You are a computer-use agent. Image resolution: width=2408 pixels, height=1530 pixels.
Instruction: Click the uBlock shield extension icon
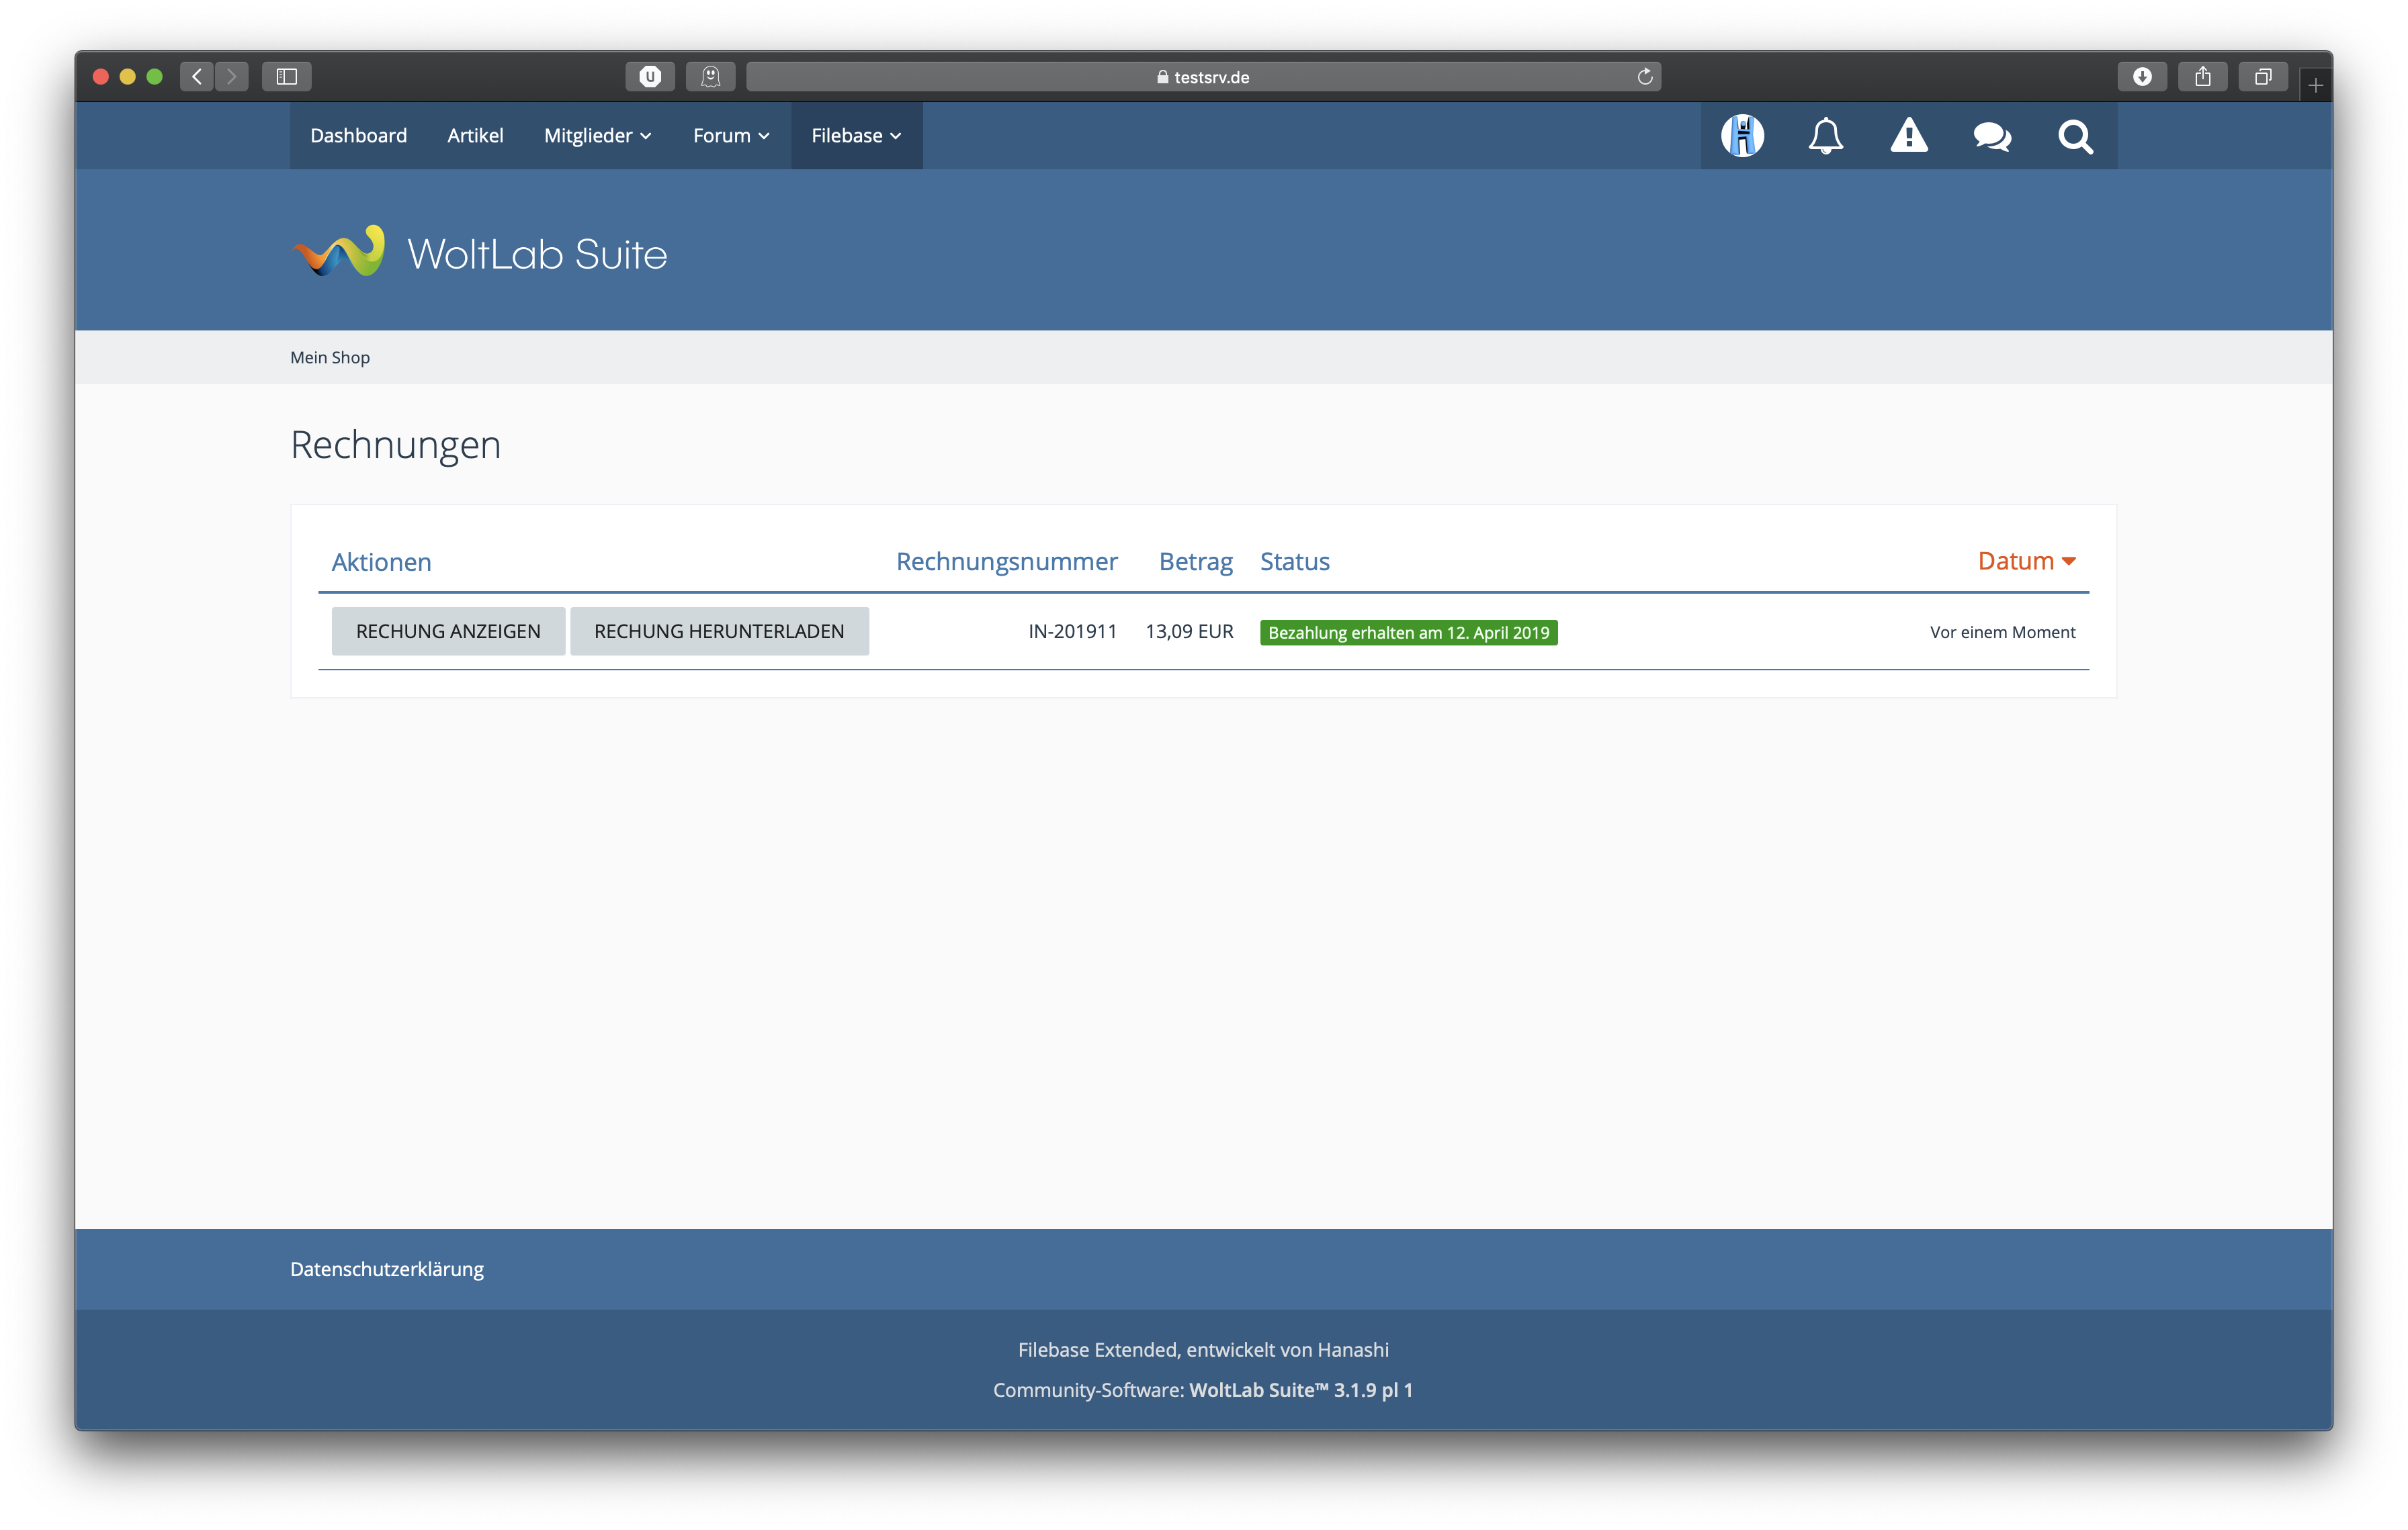[650, 77]
